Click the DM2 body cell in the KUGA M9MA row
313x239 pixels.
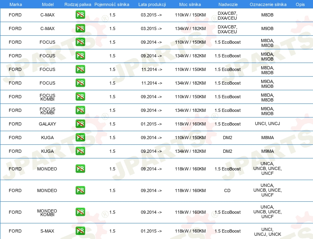coord(228,151)
